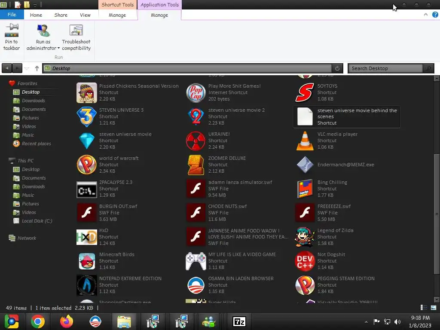Open the File menu tab
This screenshot has height=330, width=440.
[x=12, y=15]
